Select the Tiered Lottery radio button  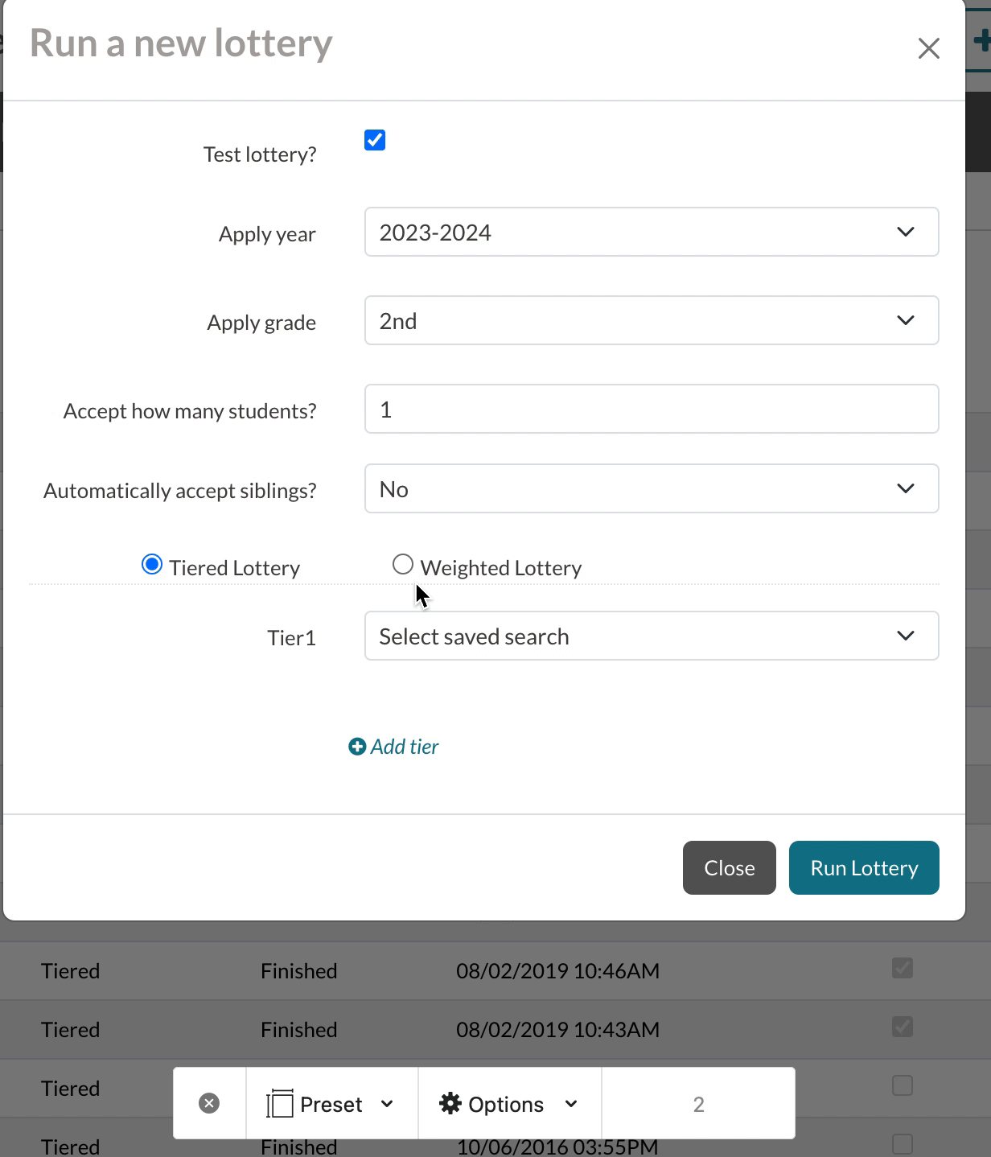tap(151, 566)
